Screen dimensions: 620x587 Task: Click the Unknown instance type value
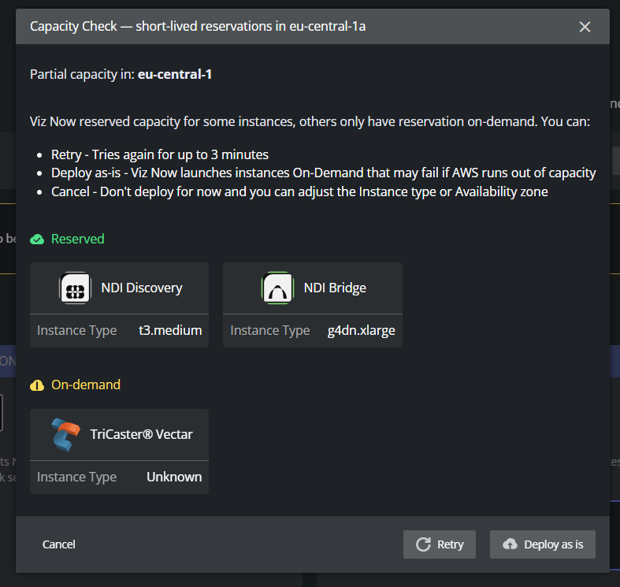coord(174,477)
